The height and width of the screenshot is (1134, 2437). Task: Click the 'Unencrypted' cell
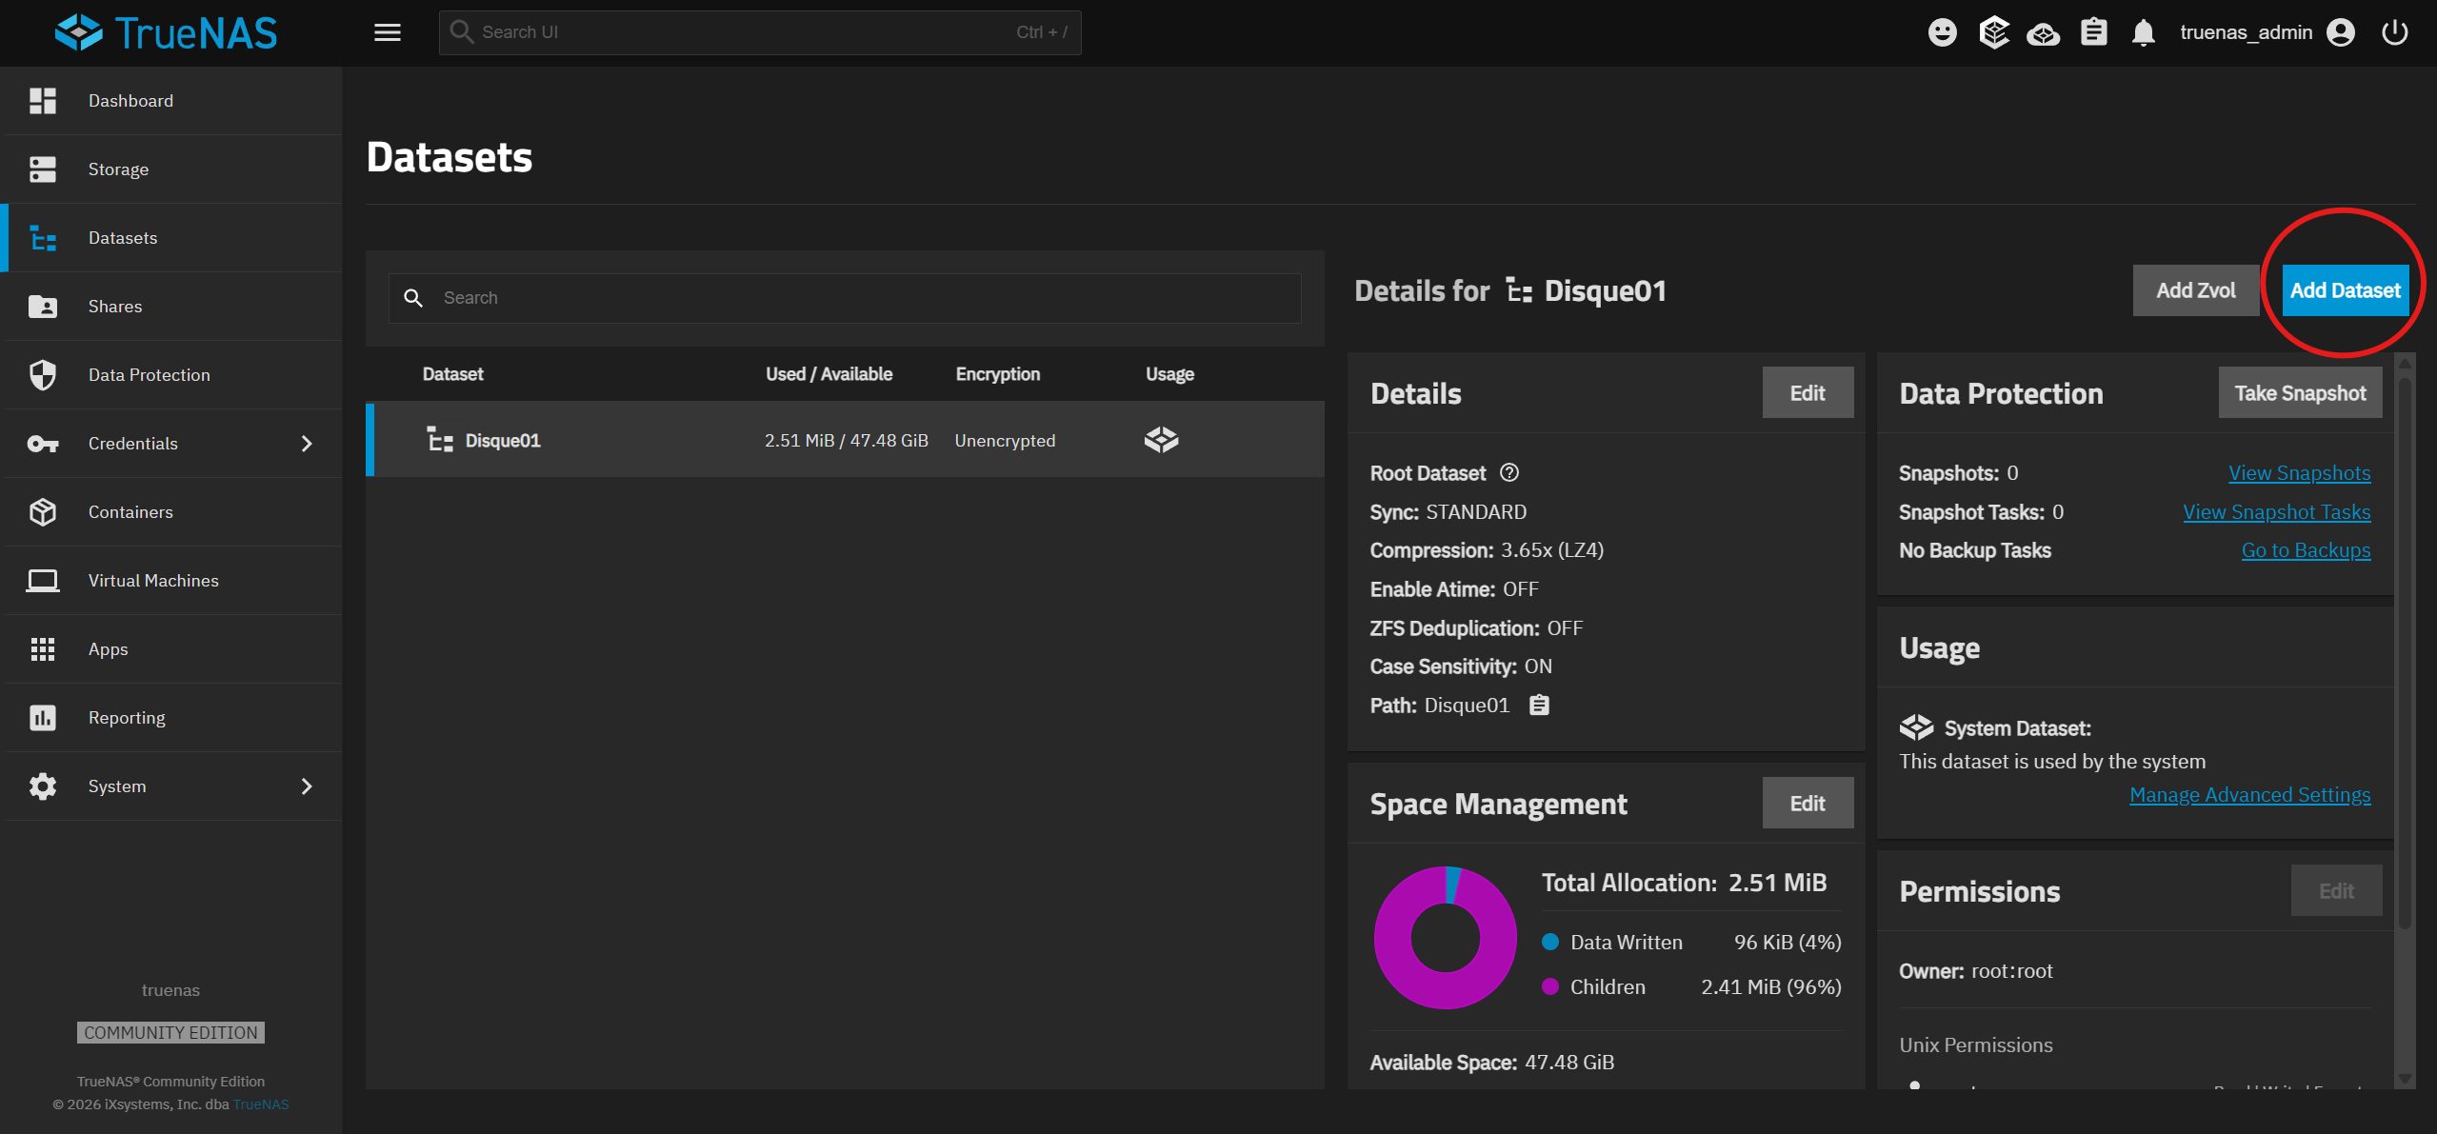[1005, 441]
